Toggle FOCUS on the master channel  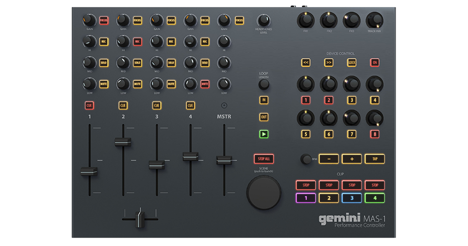[x=240, y=21]
